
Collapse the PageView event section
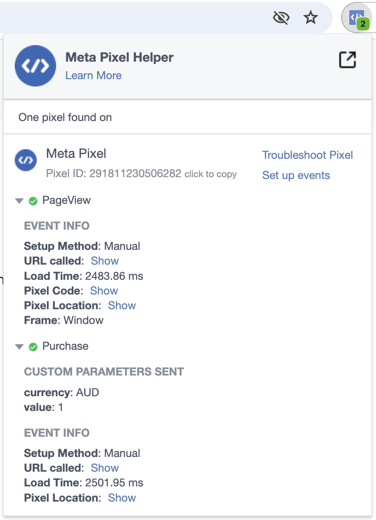point(20,201)
